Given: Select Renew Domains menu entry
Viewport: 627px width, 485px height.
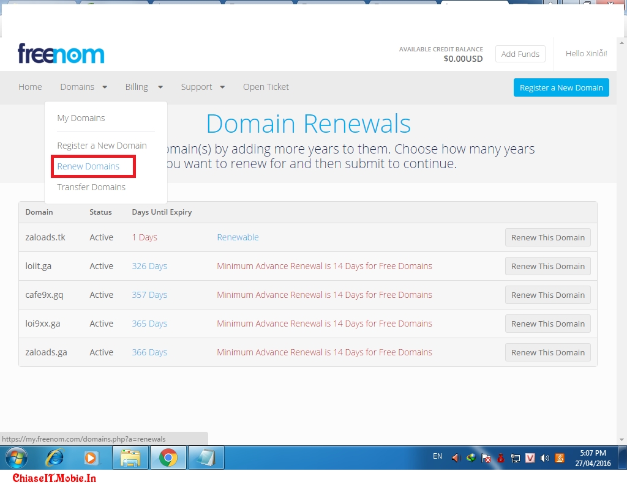Looking at the screenshot, I should (88, 166).
